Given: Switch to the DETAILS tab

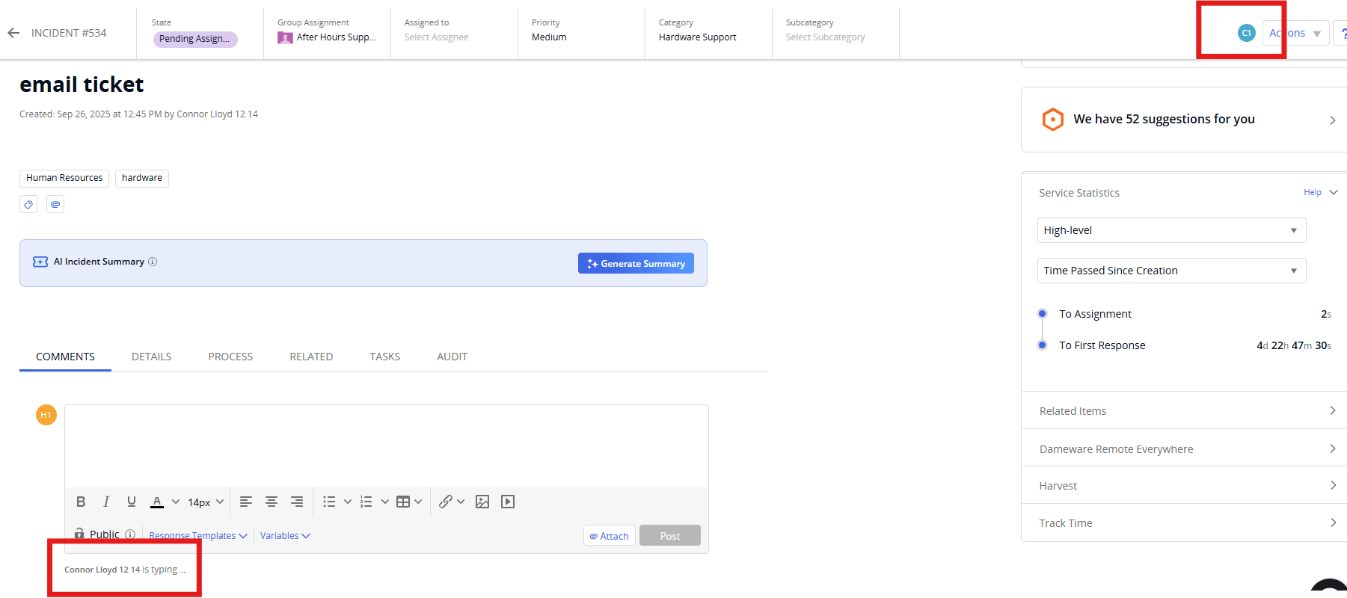Looking at the screenshot, I should (152, 357).
